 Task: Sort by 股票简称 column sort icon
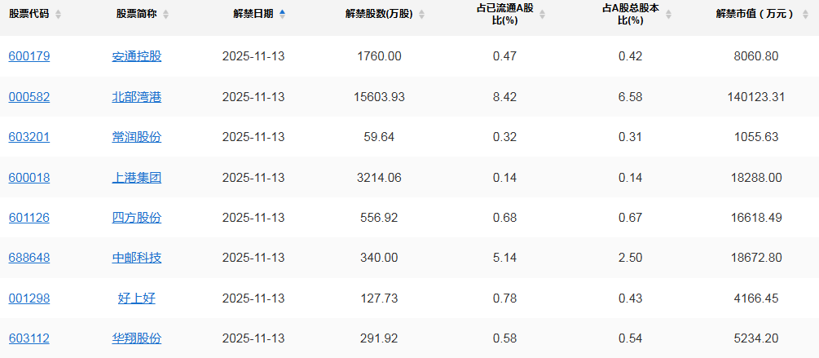point(166,15)
